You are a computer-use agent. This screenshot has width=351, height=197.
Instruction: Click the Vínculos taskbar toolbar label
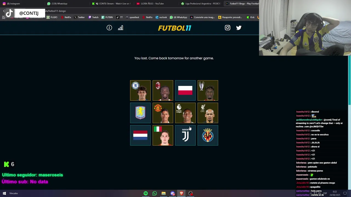coord(13,193)
